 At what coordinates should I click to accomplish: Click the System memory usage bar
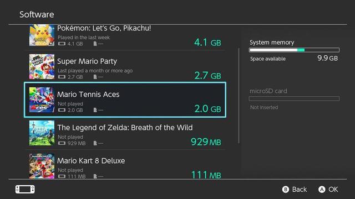click(294, 50)
